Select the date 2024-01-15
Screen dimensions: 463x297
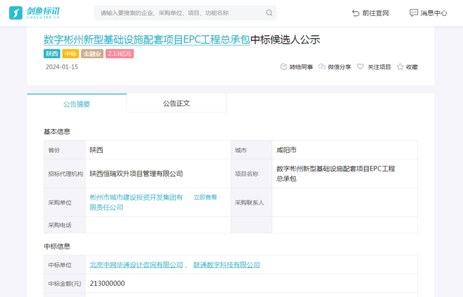click(62, 67)
